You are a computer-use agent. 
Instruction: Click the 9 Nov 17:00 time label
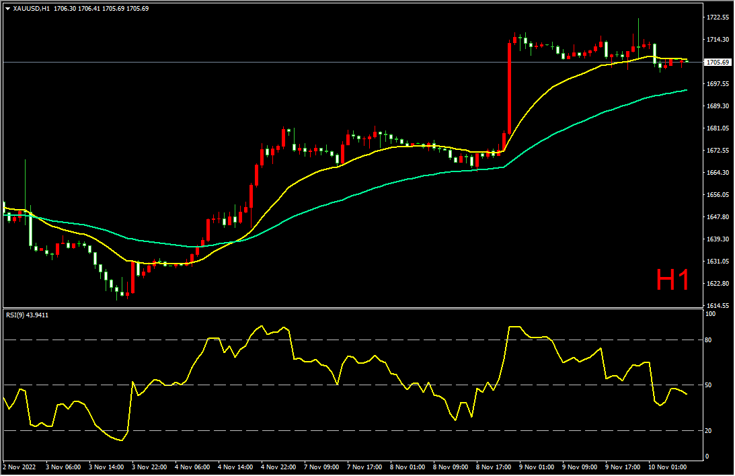point(623,467)
